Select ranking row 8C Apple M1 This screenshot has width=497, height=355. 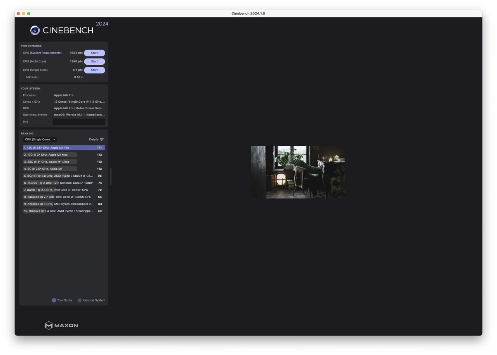tap(64, 169)
